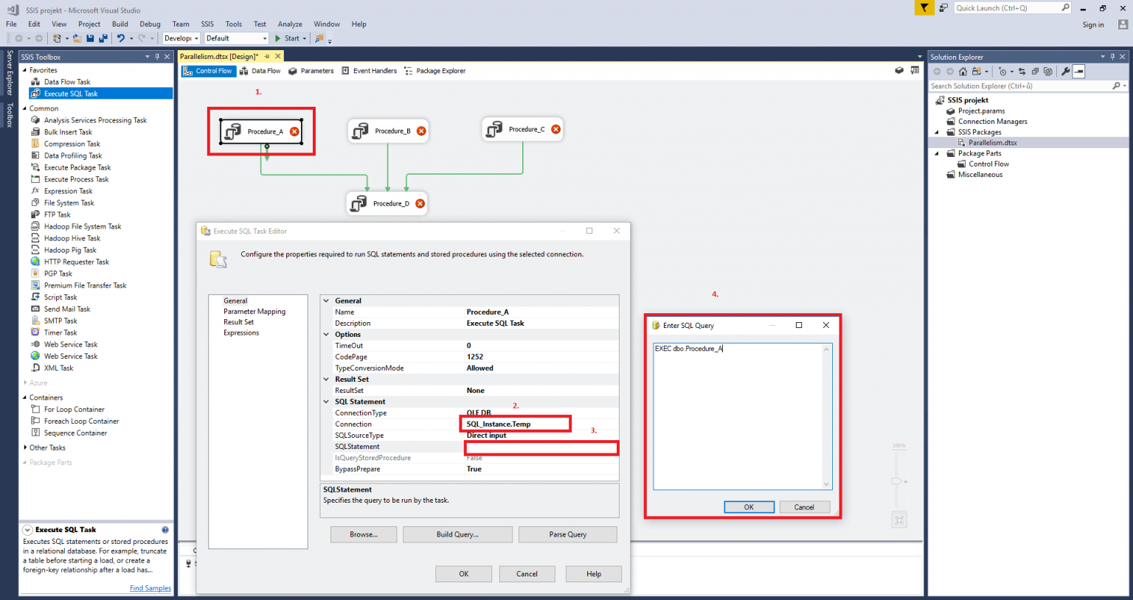Select the Procedure_D task on the canvas

coord(387,203)
